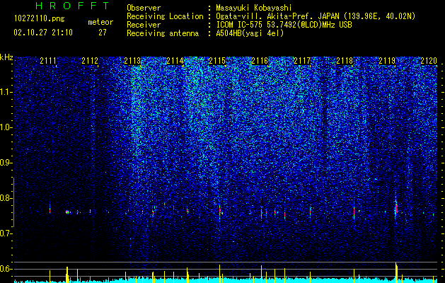Click the date stamp 02.10.27 21:10
Image resolution: width=445 pixels, height=283 pixels.
coord(43,33)
